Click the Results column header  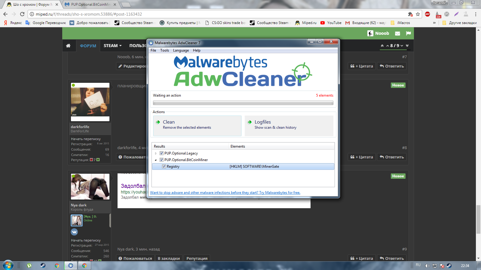click(x=191, y=146)
